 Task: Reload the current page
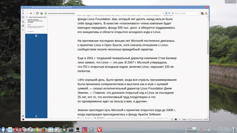[x=37, y=13]
